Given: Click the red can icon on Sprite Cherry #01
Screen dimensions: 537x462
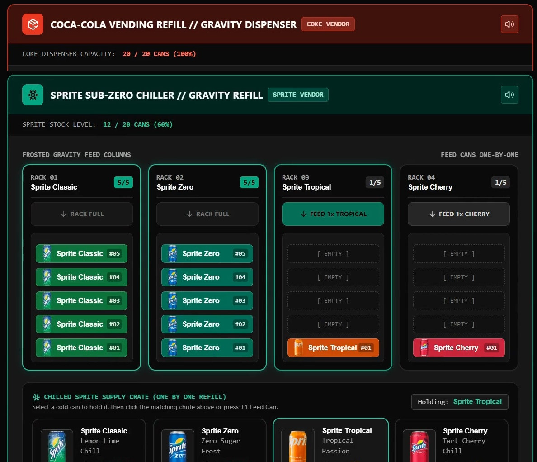Looking at the screenshot, I should tap(424, 348).
